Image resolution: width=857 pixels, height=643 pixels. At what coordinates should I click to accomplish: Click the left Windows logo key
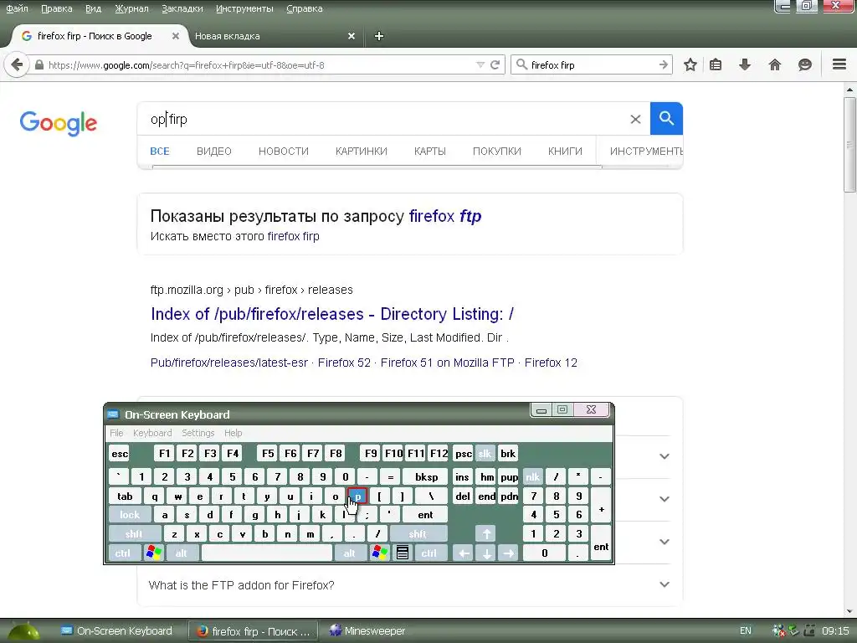click(x=154, y=553)
